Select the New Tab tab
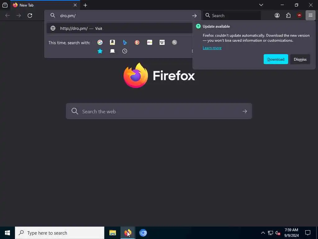The width and height of the screenshot is (318, 239). point(45,5)
